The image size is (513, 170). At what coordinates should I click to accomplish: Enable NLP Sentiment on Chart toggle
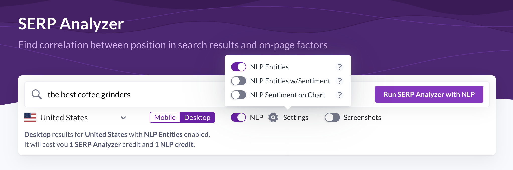click(238, 95)
